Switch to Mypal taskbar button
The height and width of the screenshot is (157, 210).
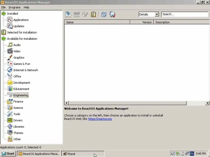[83, 154]
